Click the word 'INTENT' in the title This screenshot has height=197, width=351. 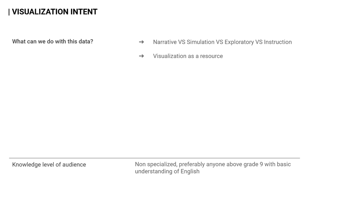pyautogui.click(x=84, y=12)
